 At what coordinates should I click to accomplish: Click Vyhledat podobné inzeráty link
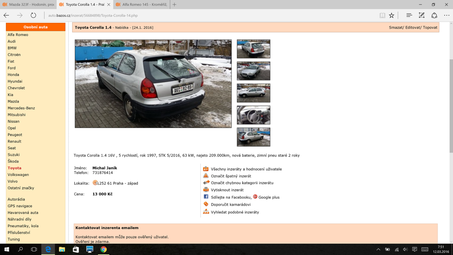click(x=235, y=212)
